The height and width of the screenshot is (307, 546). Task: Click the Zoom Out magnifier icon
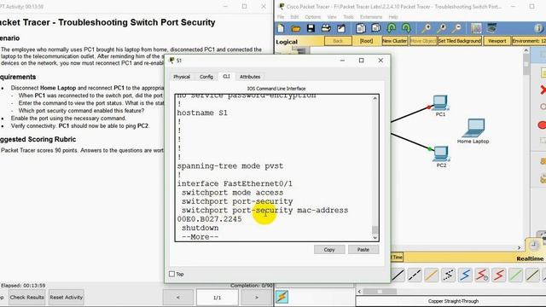point(457,28)
